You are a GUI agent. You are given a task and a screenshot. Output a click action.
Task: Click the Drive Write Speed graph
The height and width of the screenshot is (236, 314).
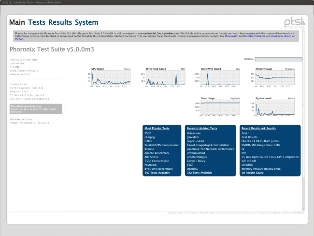[x=220, y=77]
